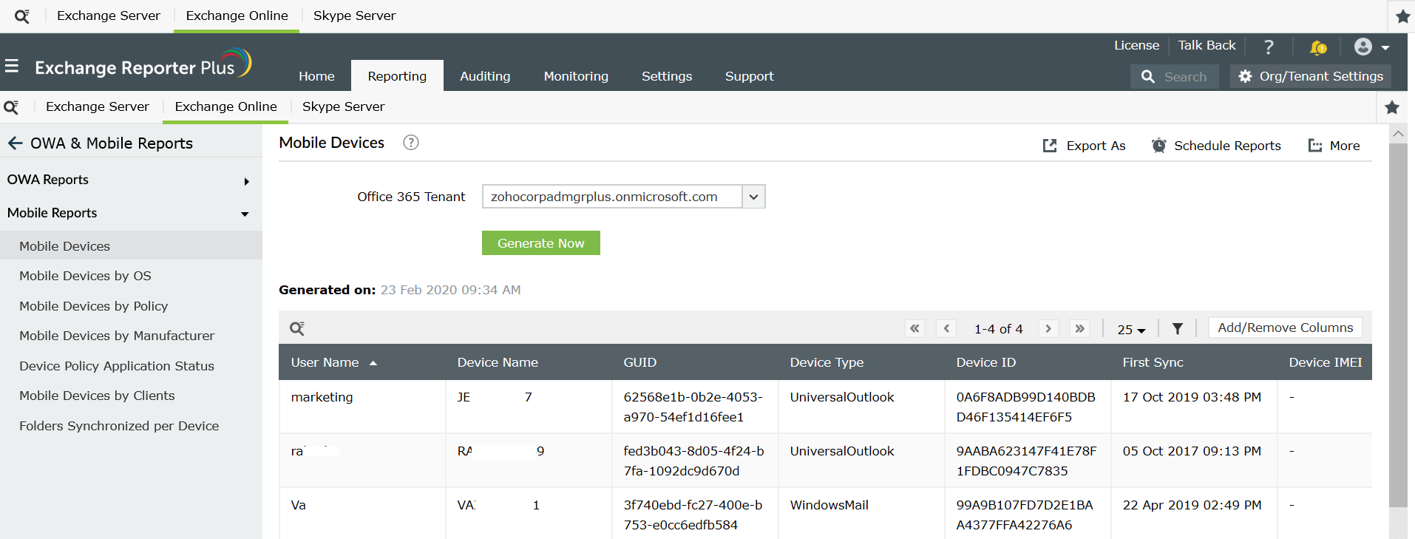
Task: Click the Add/Remove Columns button
Action: [x=1285, y=328]
